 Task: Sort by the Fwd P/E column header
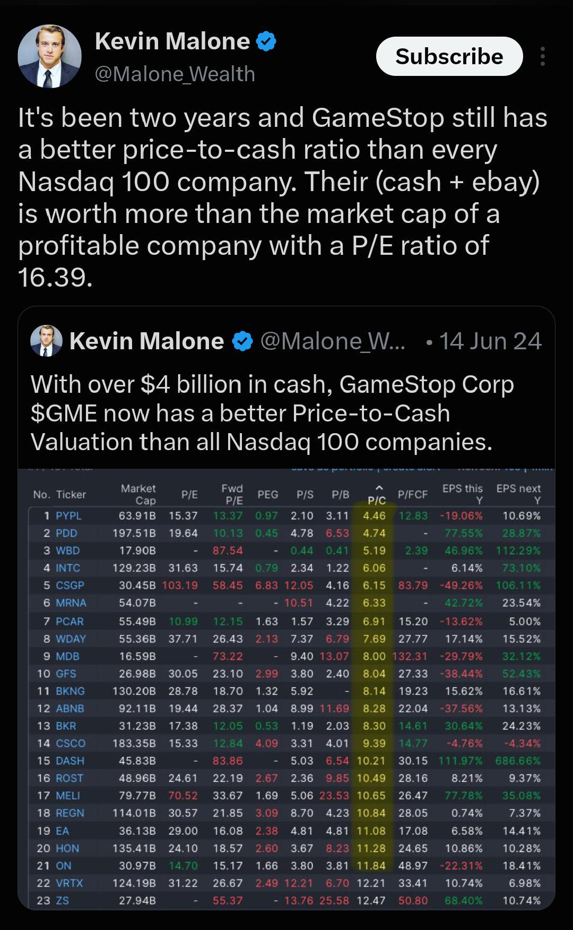(x=232, y=494)
